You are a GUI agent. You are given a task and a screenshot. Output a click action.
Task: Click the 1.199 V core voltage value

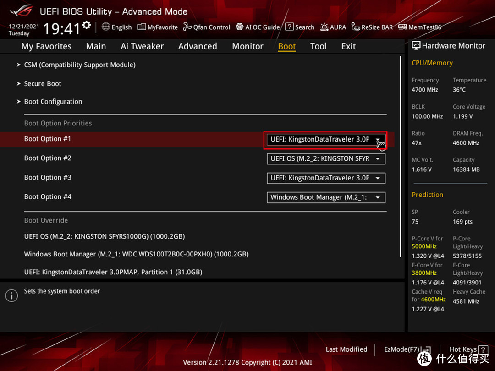462,116
